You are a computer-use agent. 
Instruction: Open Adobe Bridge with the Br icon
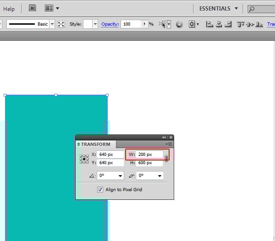(33, 8)
